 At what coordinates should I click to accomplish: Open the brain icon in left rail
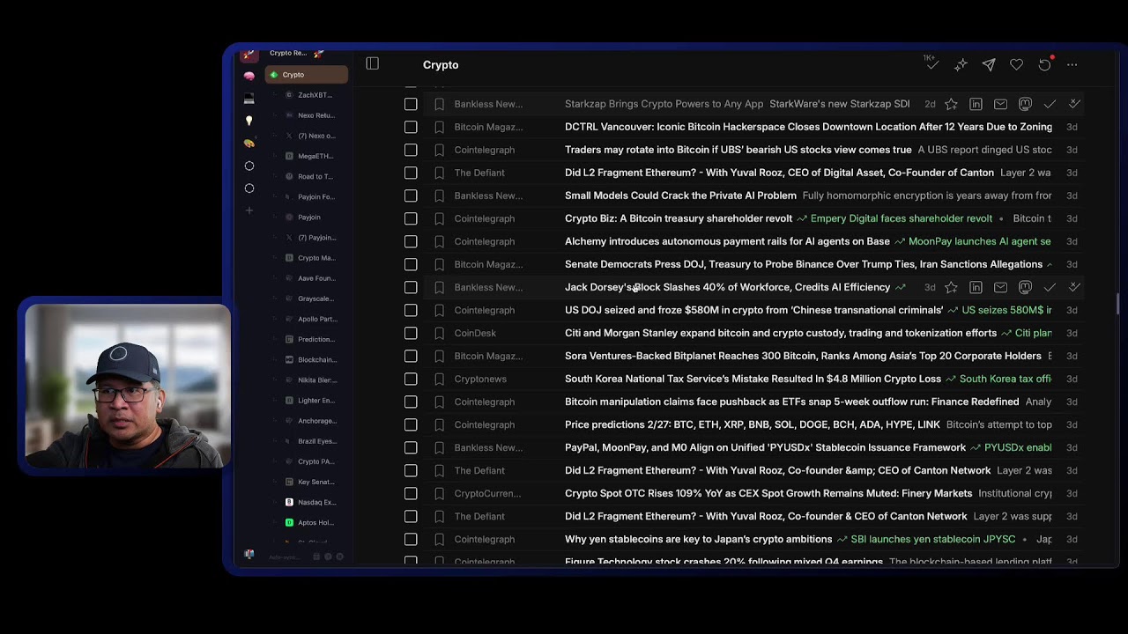tap(249, 76)
